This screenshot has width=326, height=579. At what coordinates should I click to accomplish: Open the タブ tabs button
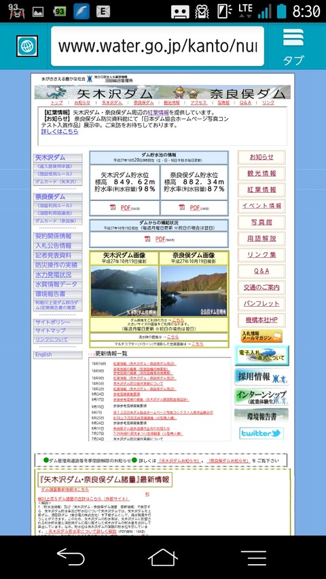(x=293, y=47)
